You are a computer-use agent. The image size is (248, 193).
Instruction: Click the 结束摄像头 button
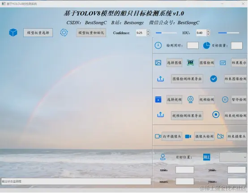237,136
